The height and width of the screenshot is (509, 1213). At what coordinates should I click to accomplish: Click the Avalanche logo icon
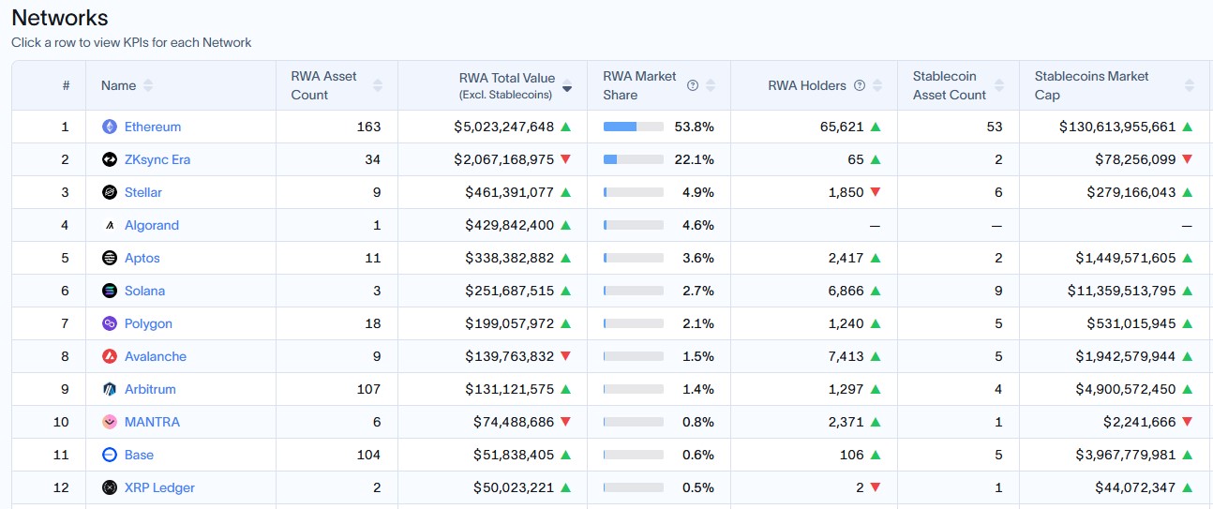coord(110,356)
